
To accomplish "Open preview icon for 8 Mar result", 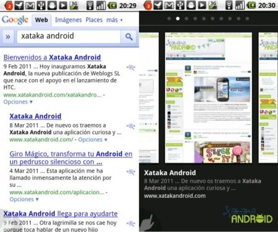I will pos(131,126).
